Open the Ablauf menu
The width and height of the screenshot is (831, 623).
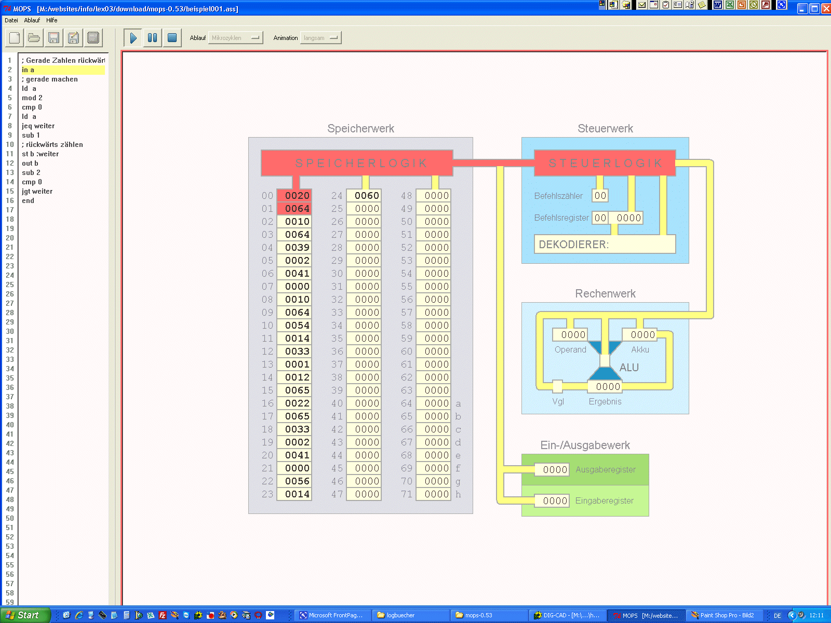[x=32, y=20]
